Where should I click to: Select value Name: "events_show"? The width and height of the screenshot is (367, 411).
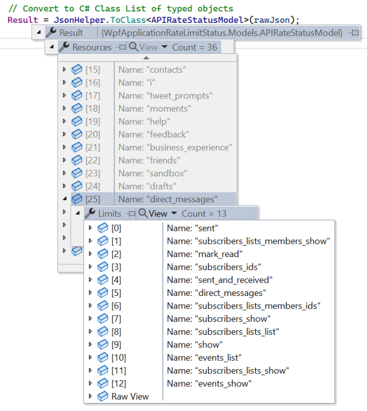[x=209, y=384]
